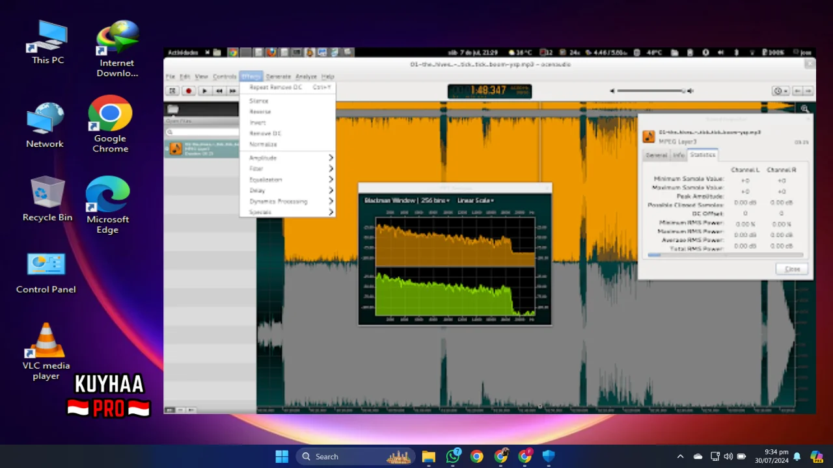
Task: Show hidden tray icons chevron
Action: point(680,456)
